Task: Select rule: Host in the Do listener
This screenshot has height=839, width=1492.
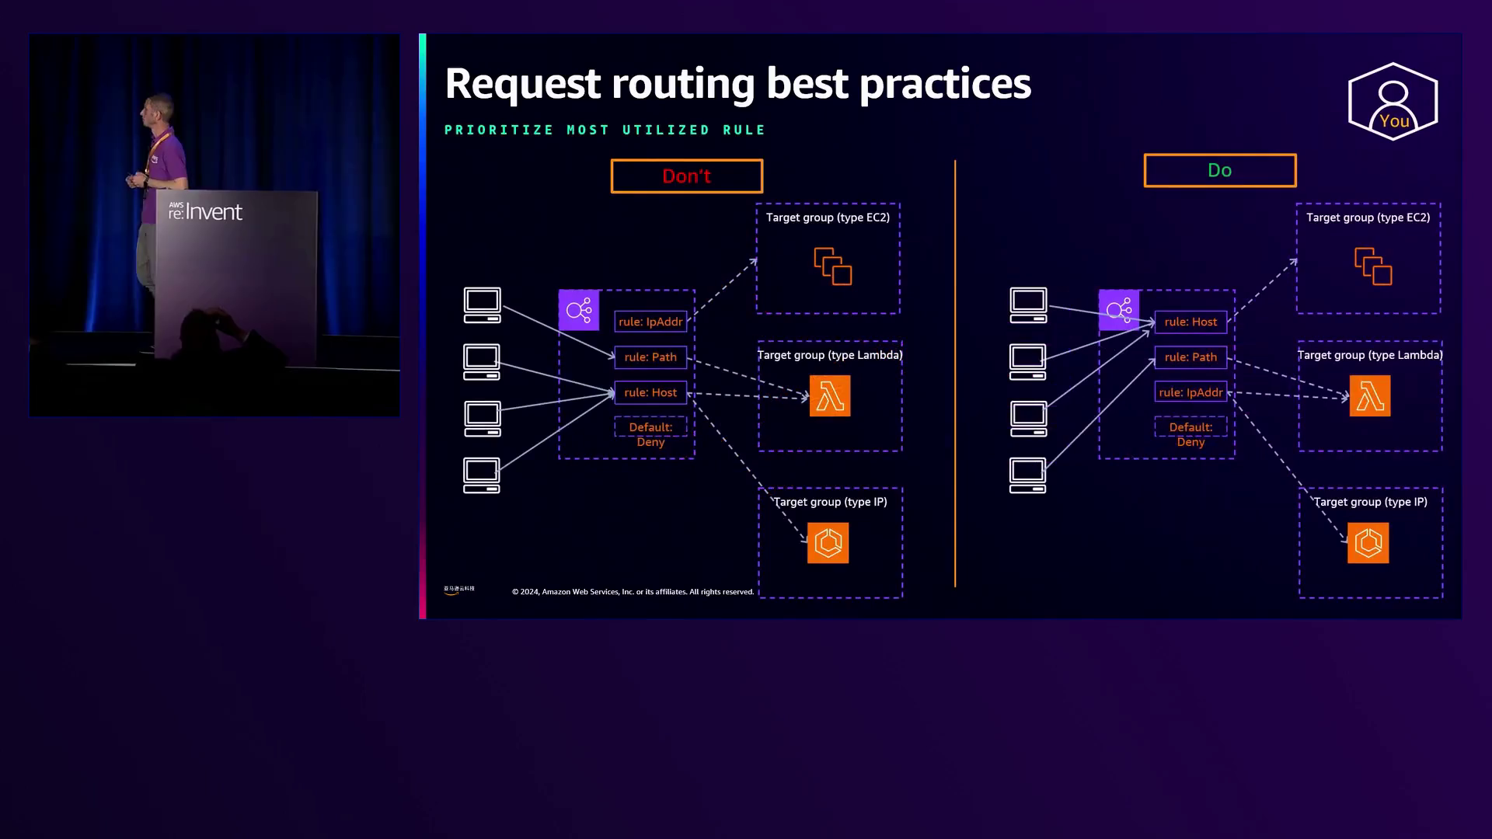Action: pos(1190,322)
